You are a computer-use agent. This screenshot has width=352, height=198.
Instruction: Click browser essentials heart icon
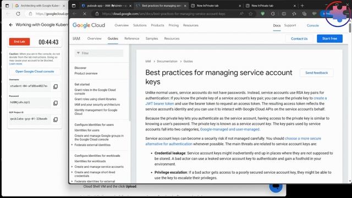(314, 14)
